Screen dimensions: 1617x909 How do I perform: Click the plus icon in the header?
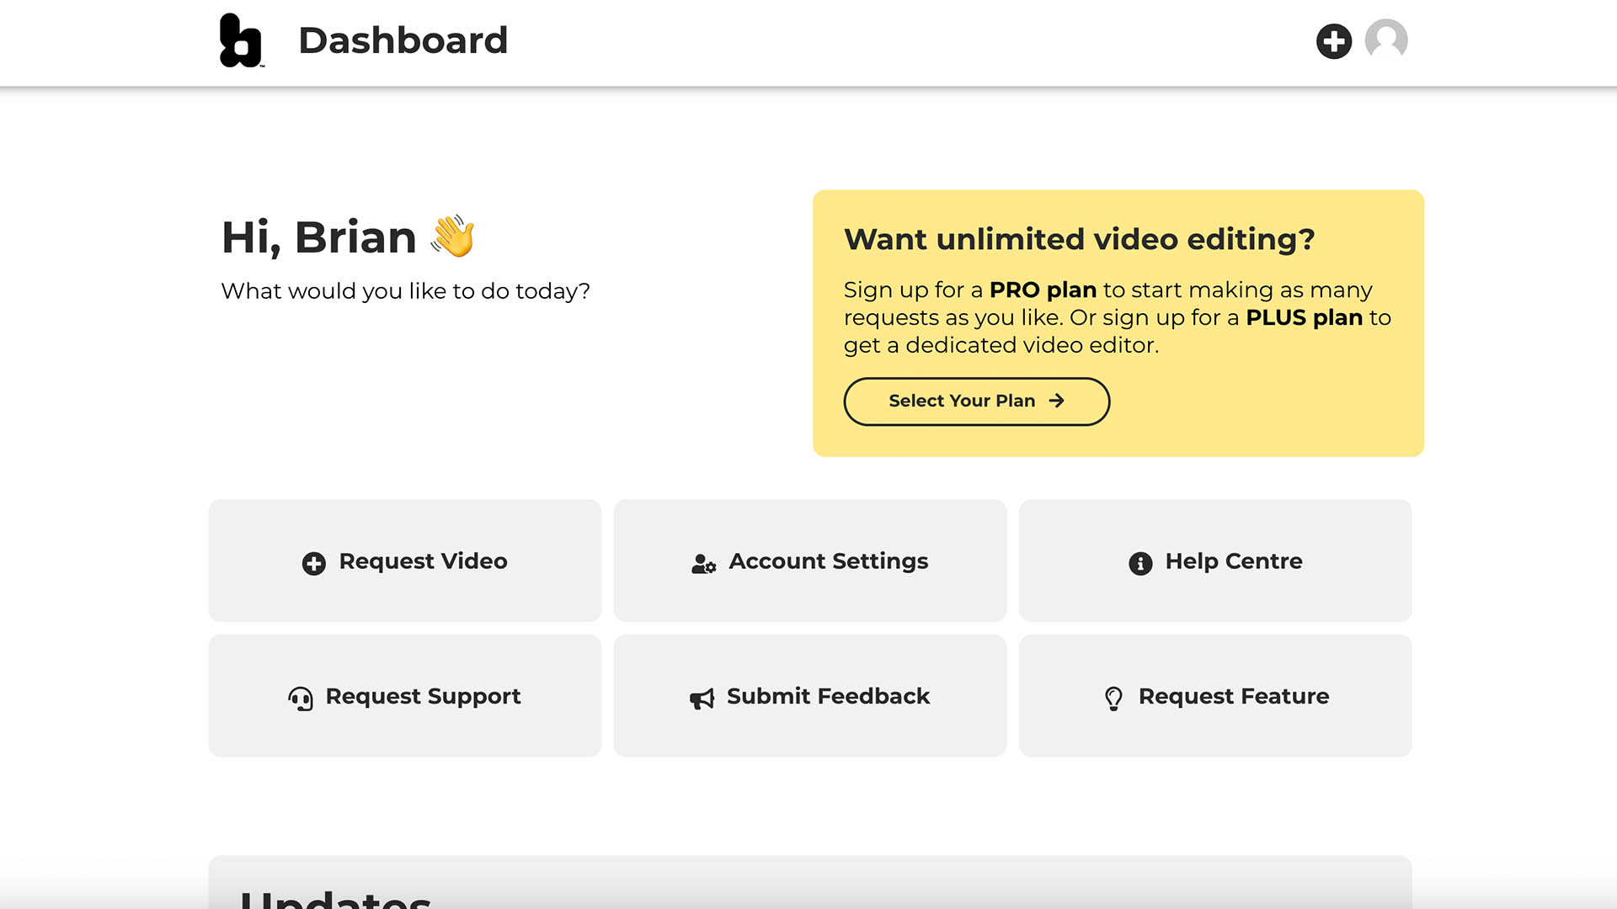[1334, 41]
